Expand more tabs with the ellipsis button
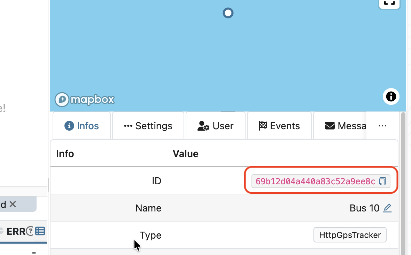The image size is (411, 255). click(x=382, y=126)
